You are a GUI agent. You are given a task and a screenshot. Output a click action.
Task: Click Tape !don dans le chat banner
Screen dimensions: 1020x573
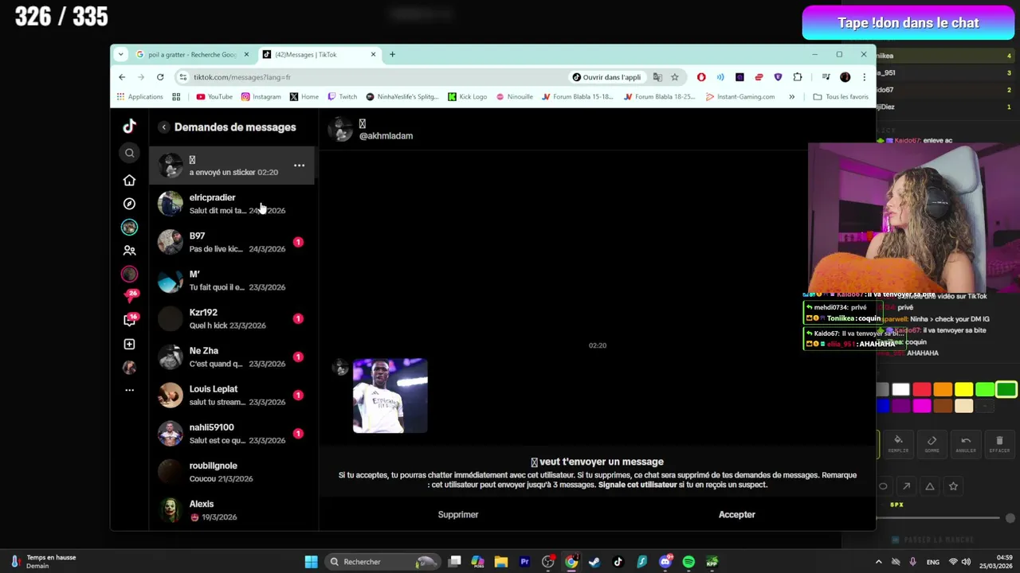pos(908,23)
